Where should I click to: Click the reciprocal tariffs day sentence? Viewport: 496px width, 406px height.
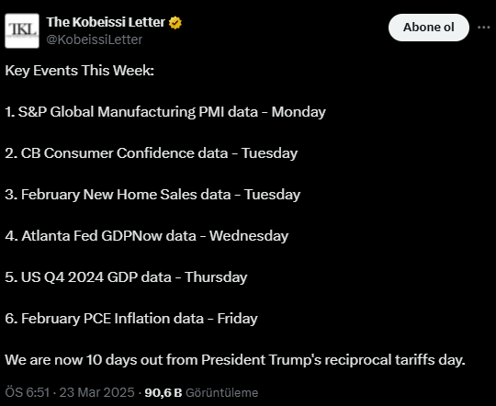235,360
